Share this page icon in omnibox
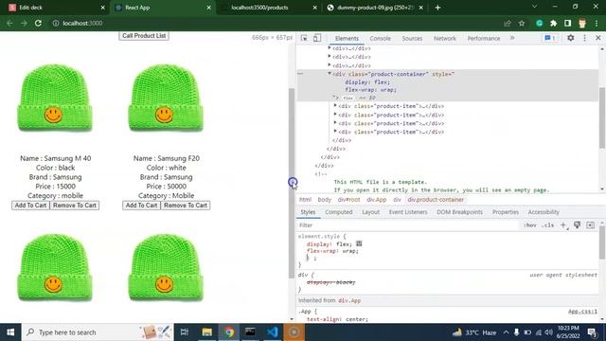 coord(508,23)
